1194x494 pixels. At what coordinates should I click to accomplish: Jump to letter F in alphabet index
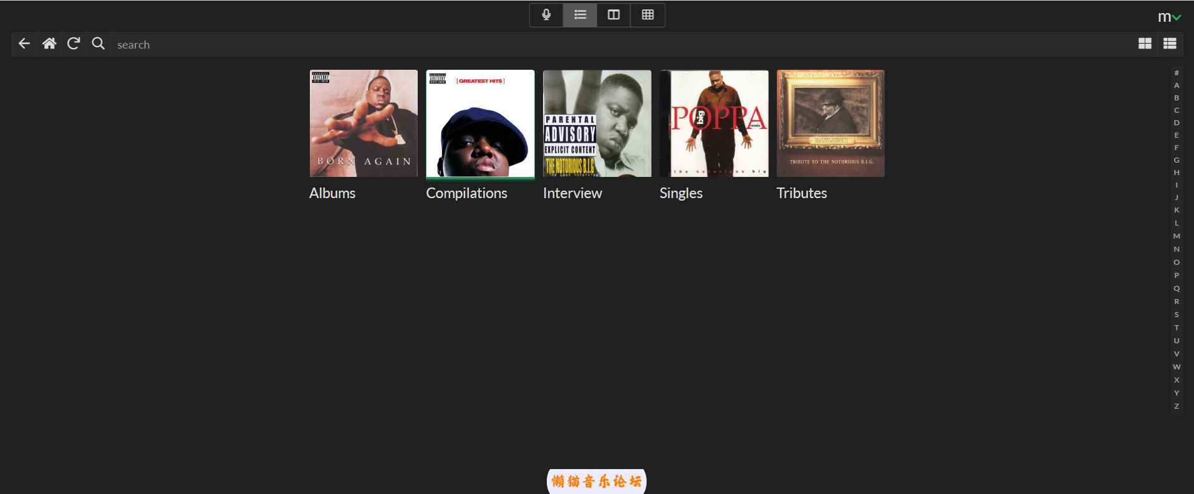point(1177,148)
